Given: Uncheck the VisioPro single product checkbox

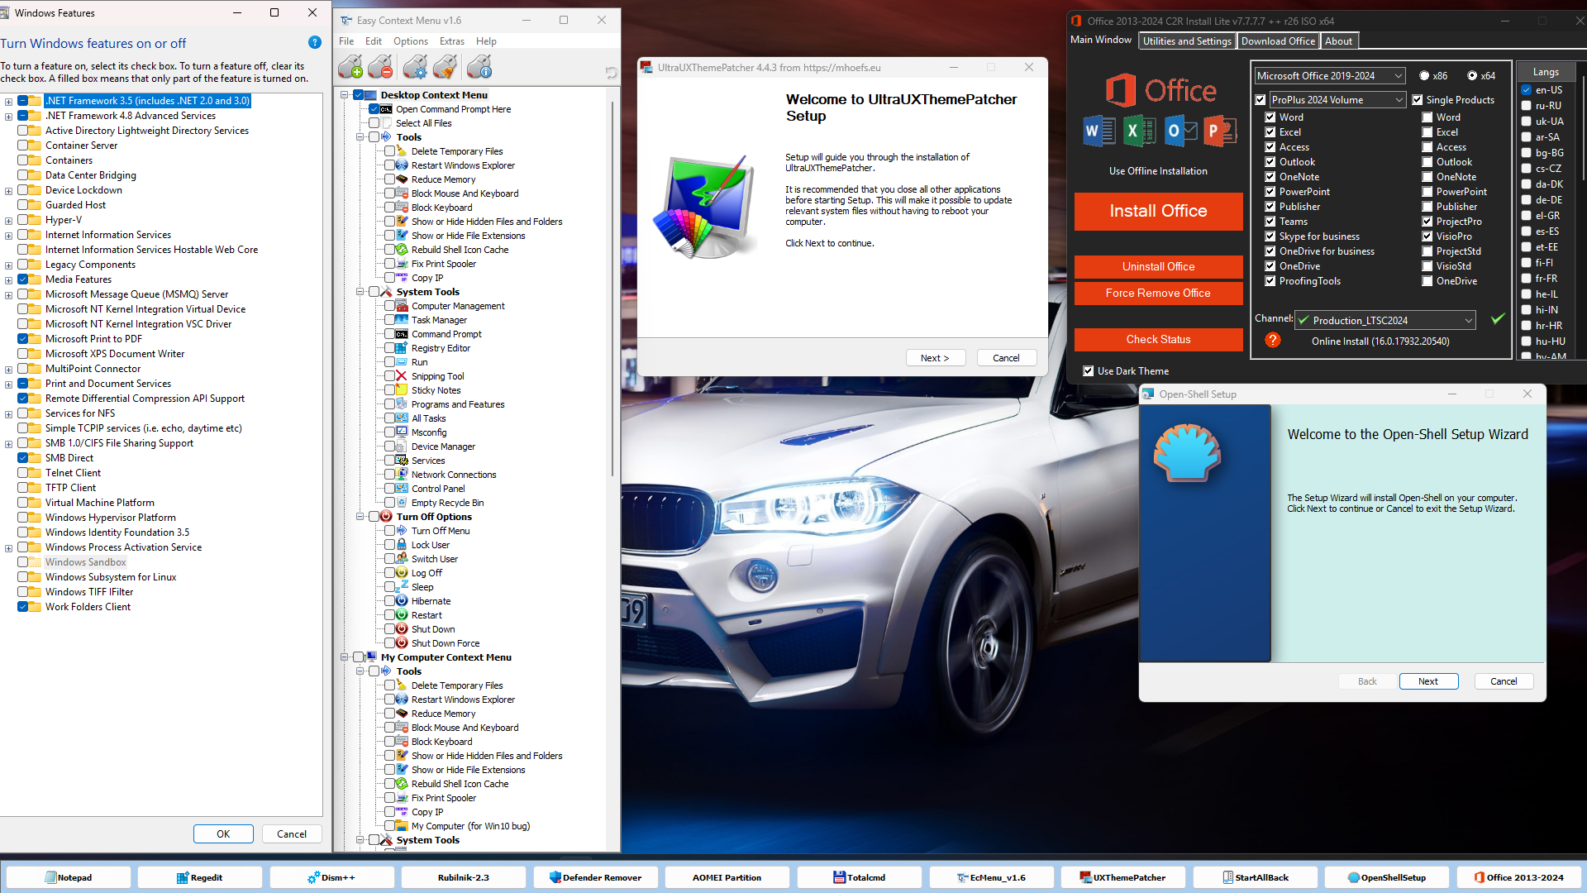Looking at the screenshot, I should point(1427,236).
